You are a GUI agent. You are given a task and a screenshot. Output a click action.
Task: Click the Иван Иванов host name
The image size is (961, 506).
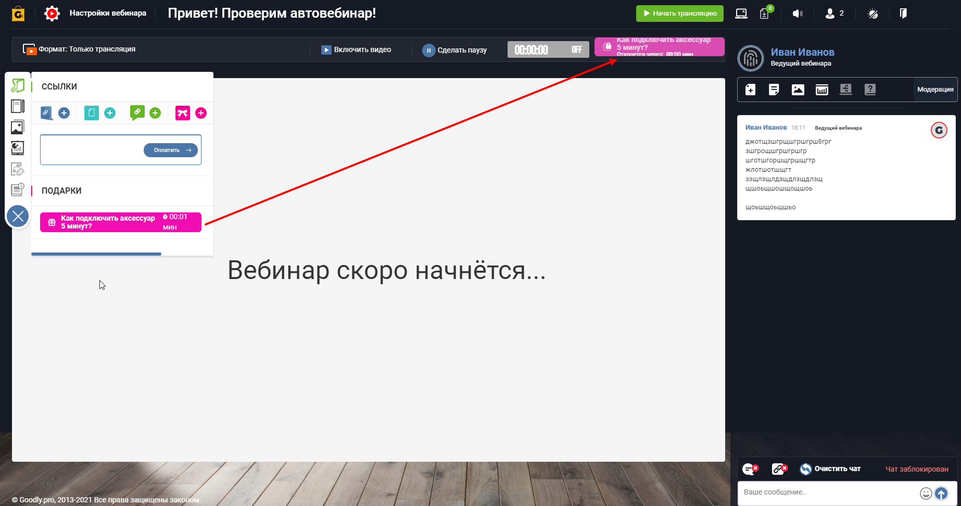pos(802,52)
